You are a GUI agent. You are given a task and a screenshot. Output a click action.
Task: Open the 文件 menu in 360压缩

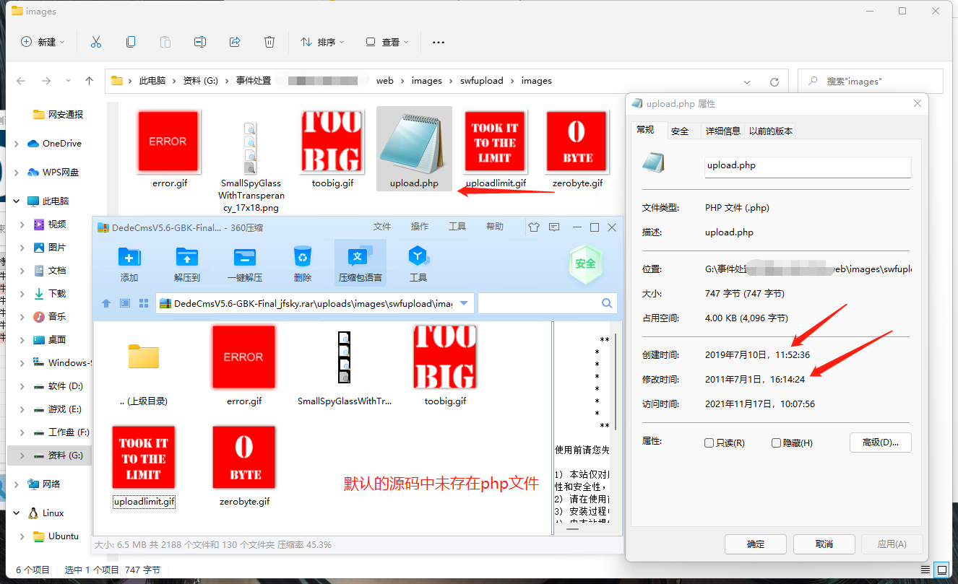coord(382,226)
